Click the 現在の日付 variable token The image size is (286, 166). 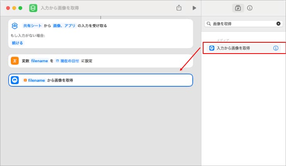coord(68,61)
